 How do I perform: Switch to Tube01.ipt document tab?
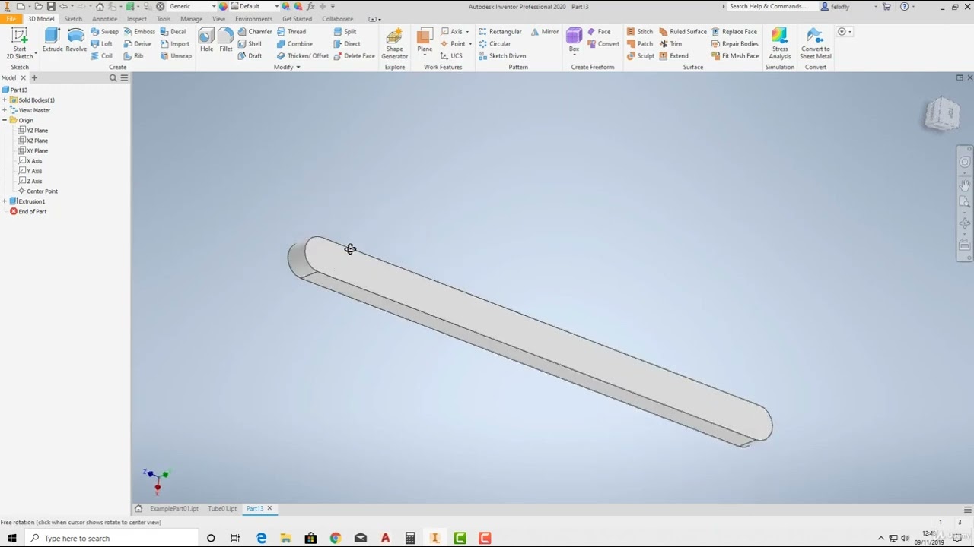(x=222, y=508)
